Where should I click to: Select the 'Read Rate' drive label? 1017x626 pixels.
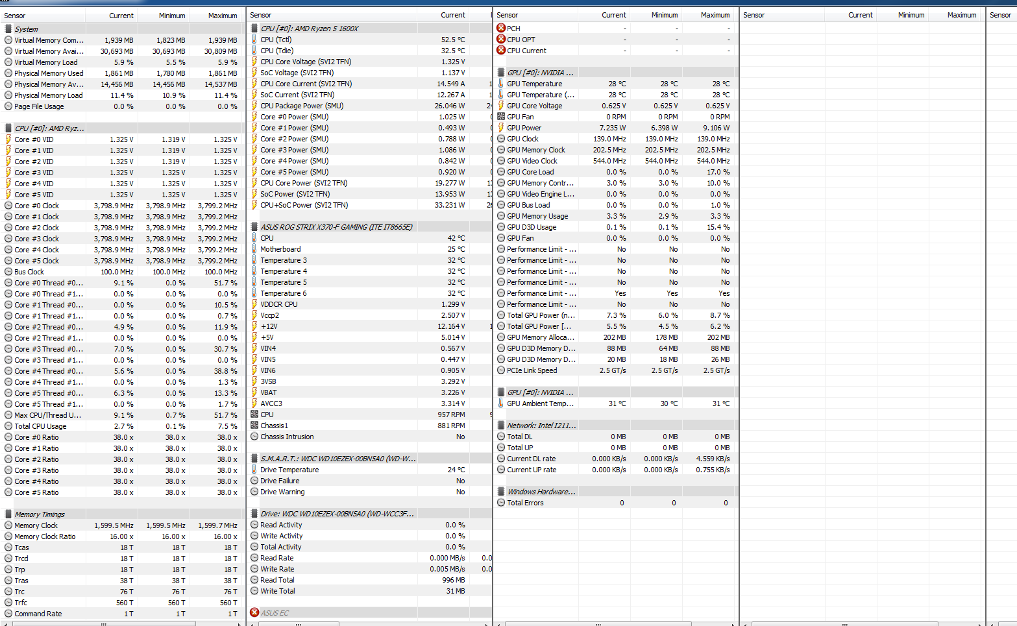277,558
